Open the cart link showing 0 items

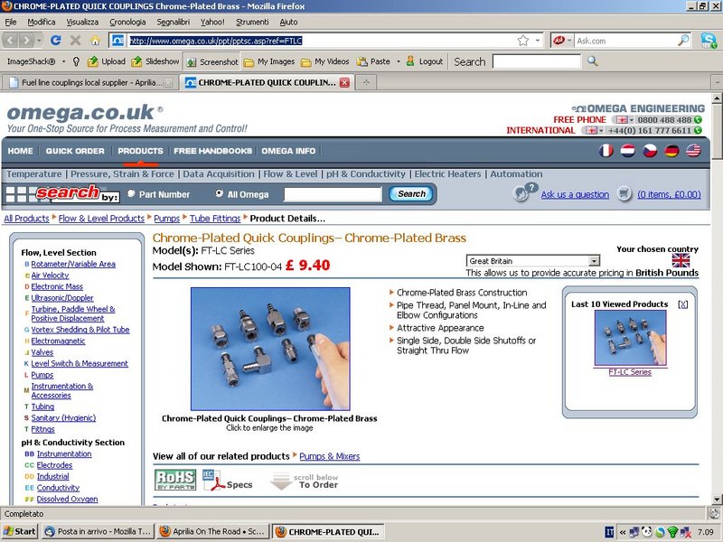(x=669, y=194)
